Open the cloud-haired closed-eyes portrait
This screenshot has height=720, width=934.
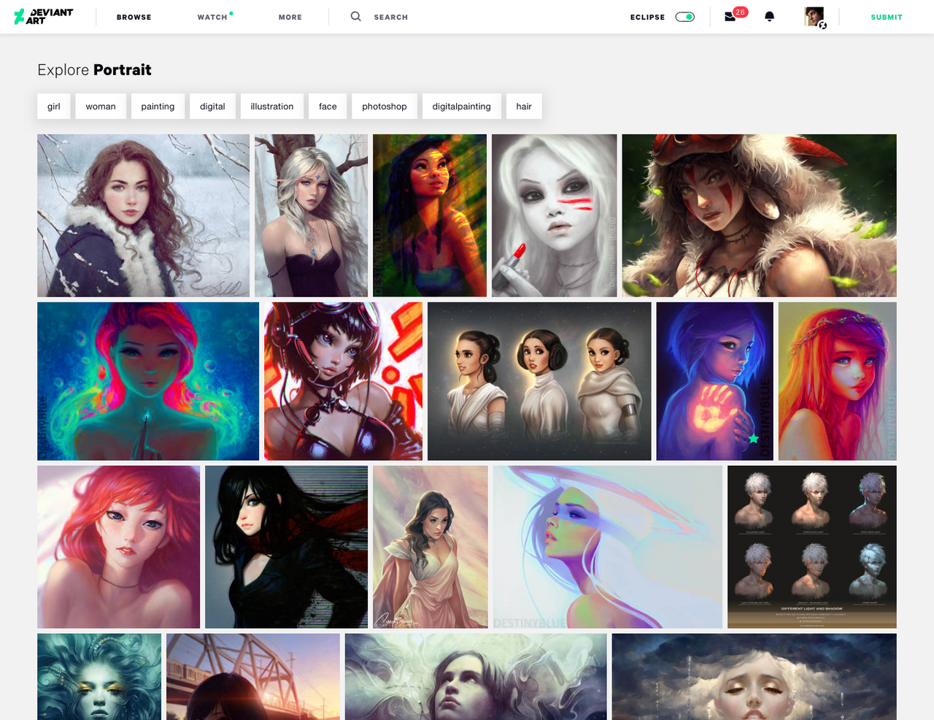[x=754, y=677]
